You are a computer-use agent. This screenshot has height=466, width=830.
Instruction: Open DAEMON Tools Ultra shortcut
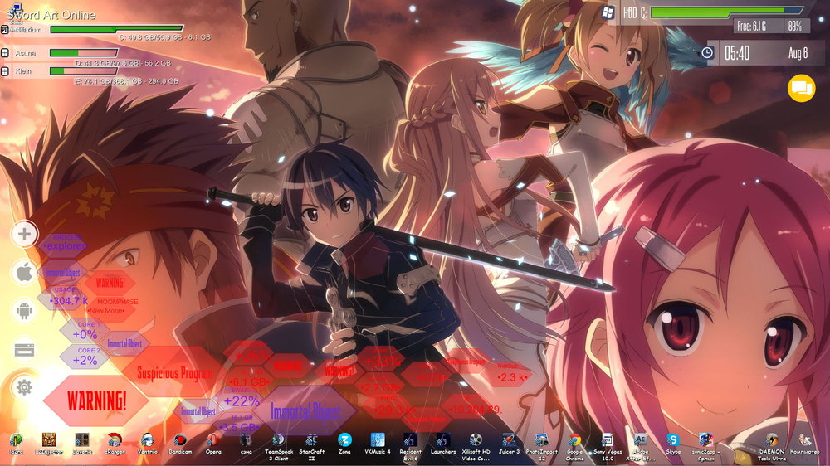(x=772, y=440)
